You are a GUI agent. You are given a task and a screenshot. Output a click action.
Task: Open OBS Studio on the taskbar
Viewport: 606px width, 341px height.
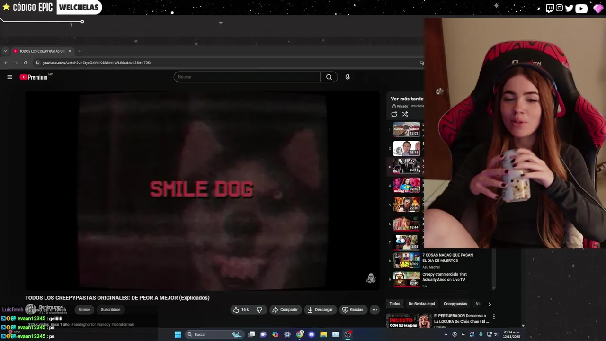[x=348, y=334]
